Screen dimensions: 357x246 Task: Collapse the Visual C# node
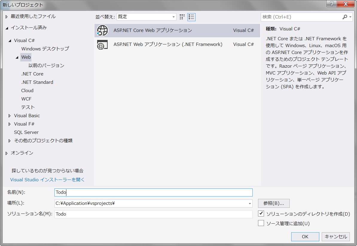tap(9, 40)
